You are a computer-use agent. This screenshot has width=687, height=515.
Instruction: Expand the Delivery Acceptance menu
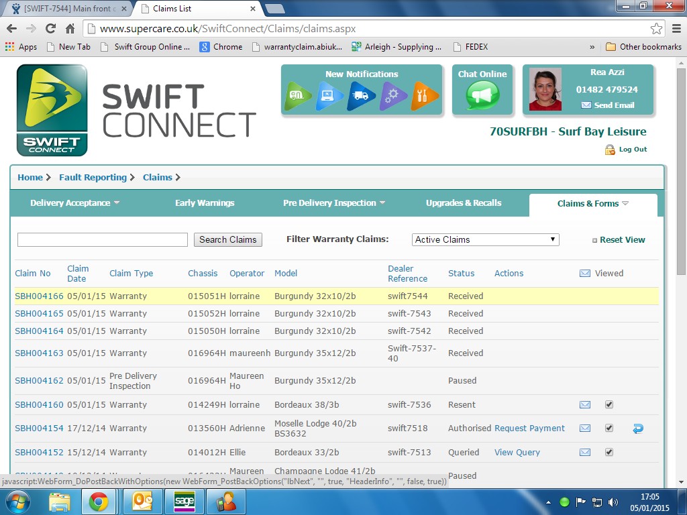tap(74, 203)
